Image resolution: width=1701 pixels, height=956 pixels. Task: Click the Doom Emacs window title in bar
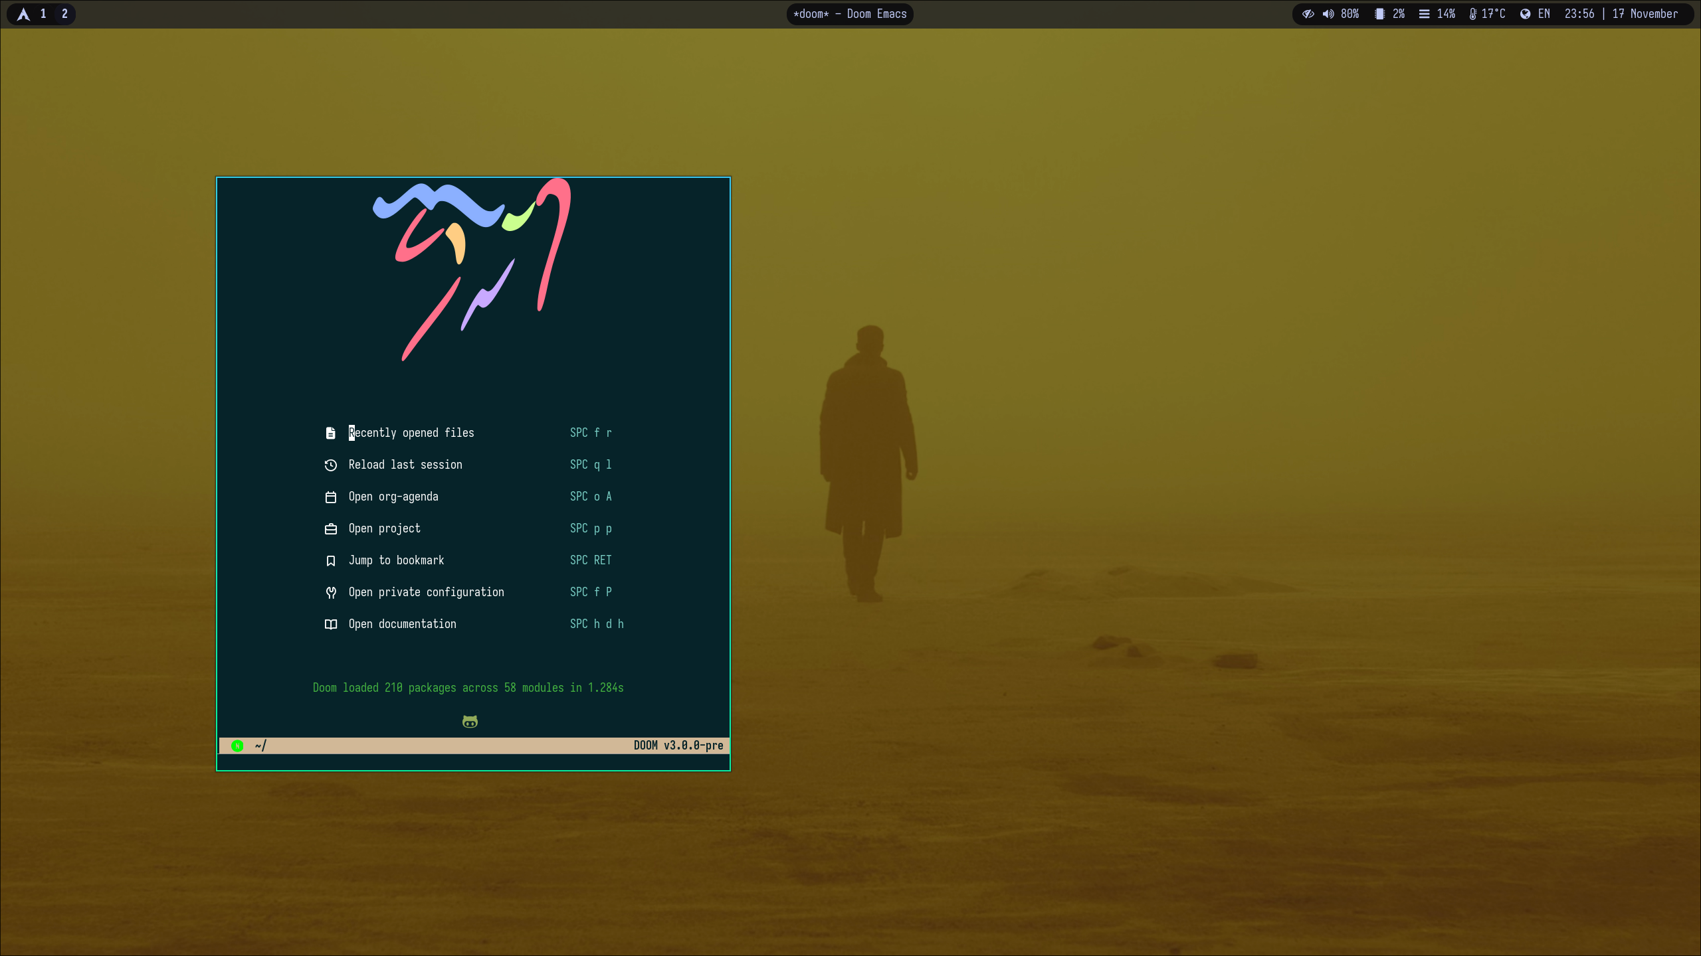(x=850, y=14)
